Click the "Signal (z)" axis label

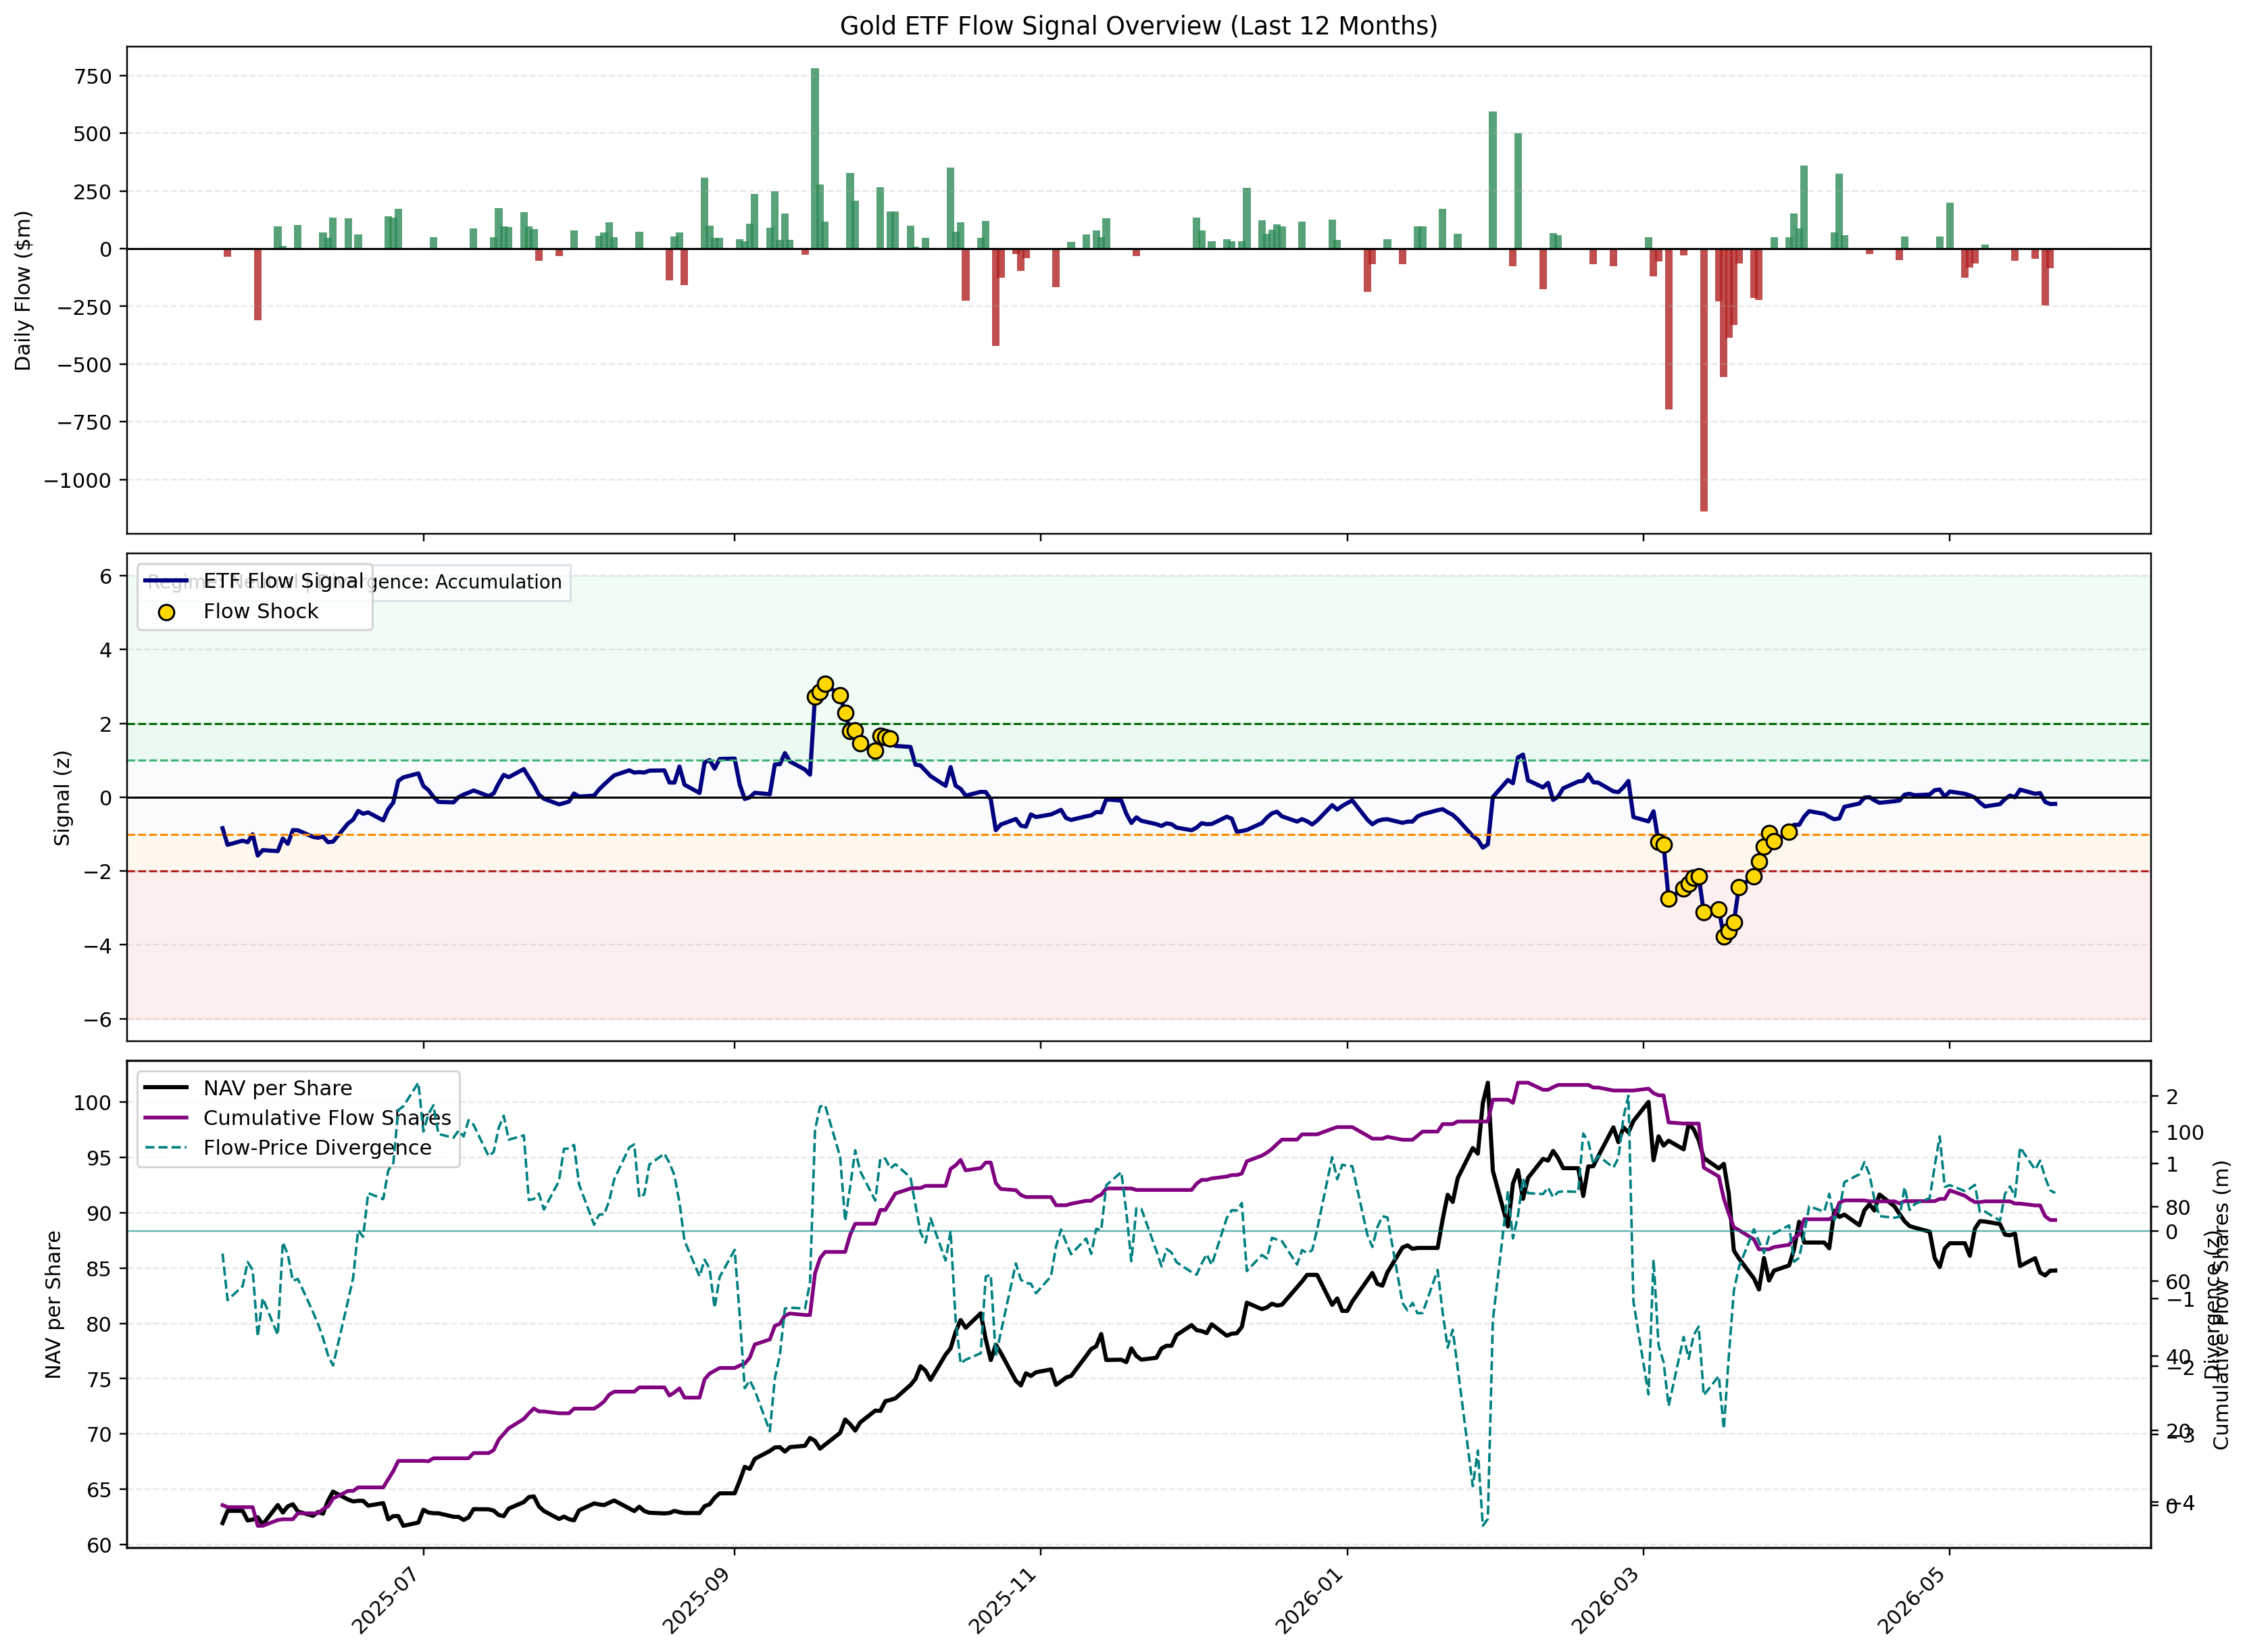click(62, 797)
